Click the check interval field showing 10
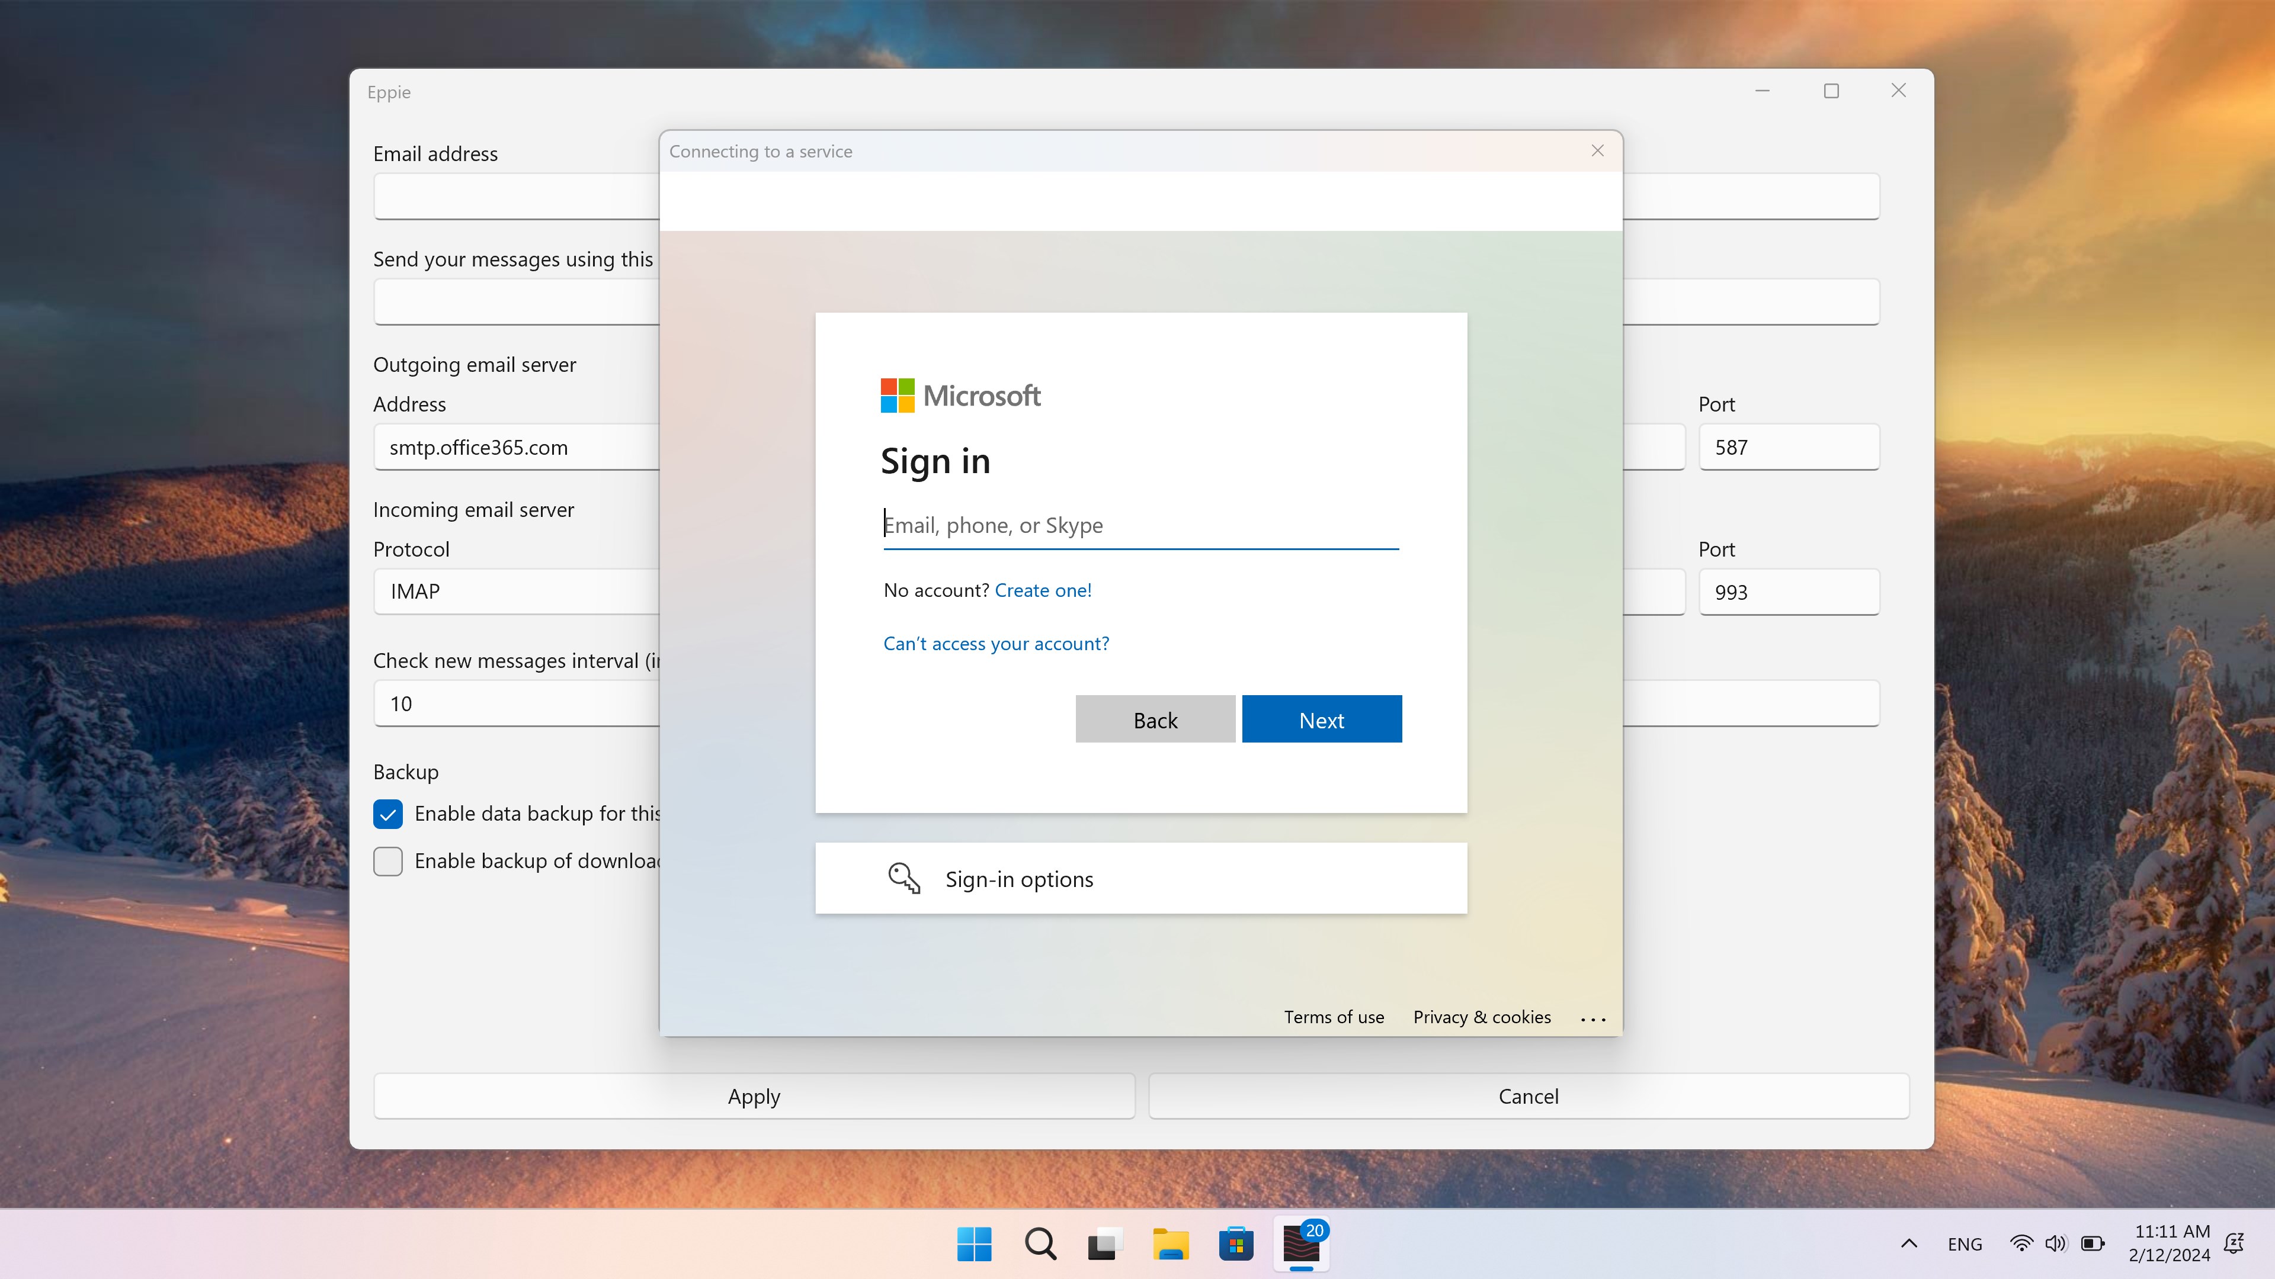 tap(516, 703)
